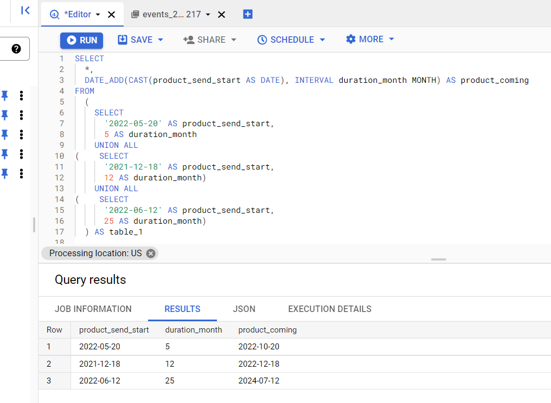Open the JSON tab

click(x=244, y=309)
